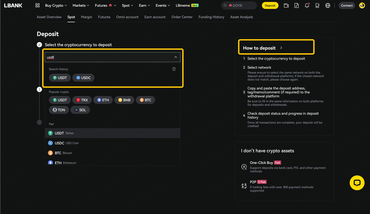Image resolution: width=370 pixels, height=214 pixels.
Task: Click the globe language icon
Action: pos(328,5)
